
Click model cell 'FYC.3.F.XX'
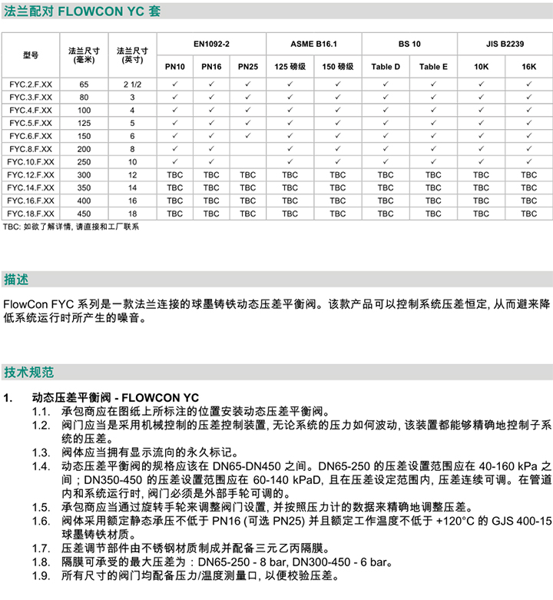click(x=31, y=98)
